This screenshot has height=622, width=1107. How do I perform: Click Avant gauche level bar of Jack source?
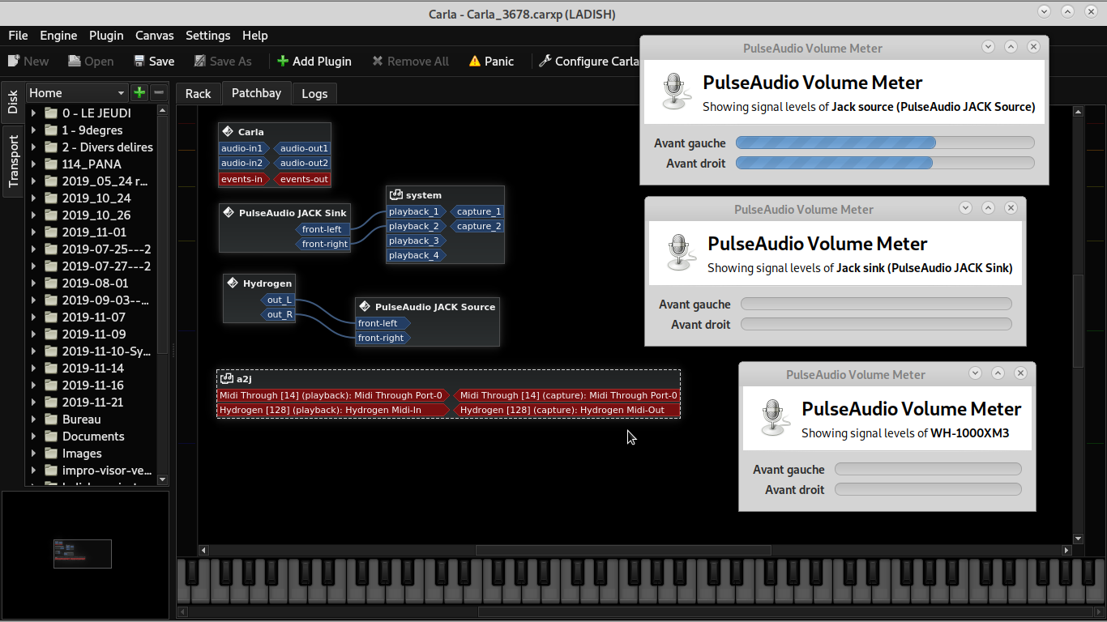point(885,143)
